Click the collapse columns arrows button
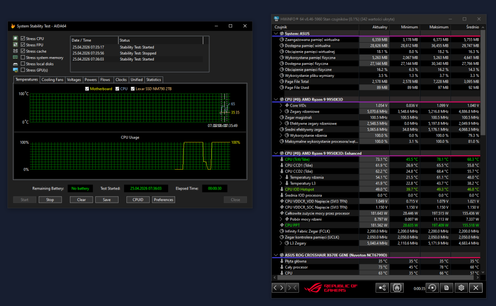Screen dimensions: 496x306 292,288
